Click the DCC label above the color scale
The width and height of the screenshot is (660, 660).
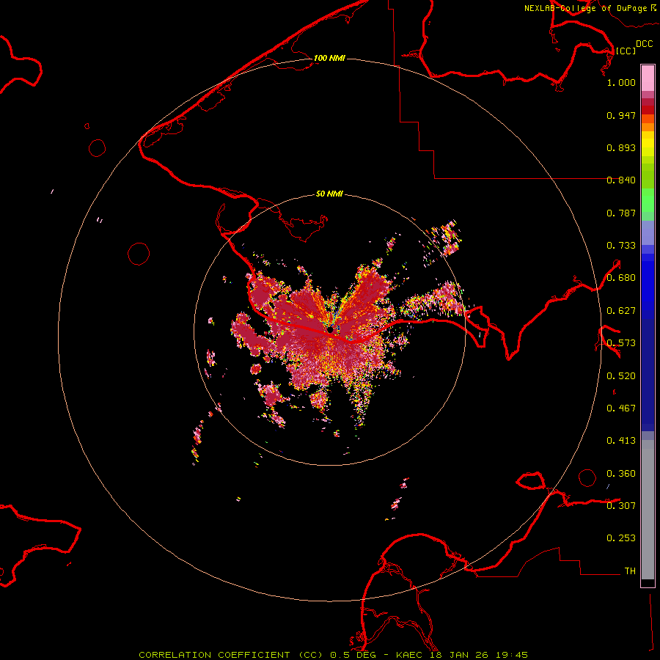pyautogui.click(x=645, y=44)
